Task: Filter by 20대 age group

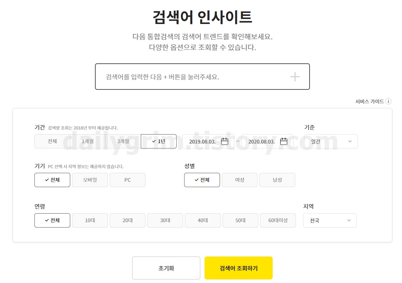Action: pos(128,220)
